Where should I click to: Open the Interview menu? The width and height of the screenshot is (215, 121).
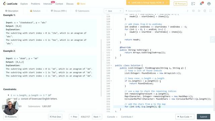click(48, 4)
